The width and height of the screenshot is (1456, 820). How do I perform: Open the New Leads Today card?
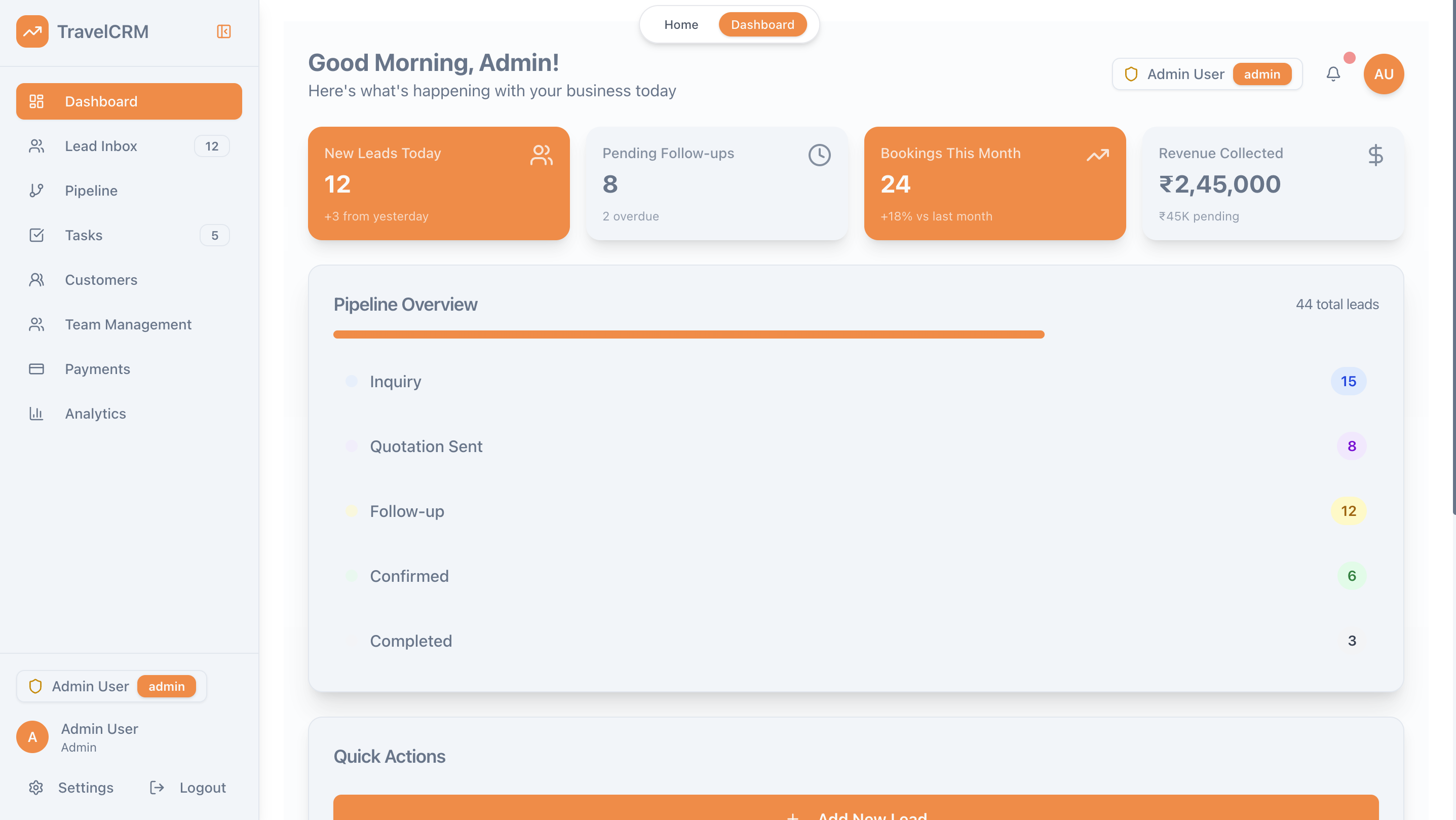click(439, 183)
